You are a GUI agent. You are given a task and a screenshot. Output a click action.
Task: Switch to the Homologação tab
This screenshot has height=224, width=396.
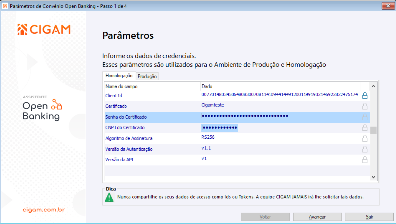click(x=119, y=76)
